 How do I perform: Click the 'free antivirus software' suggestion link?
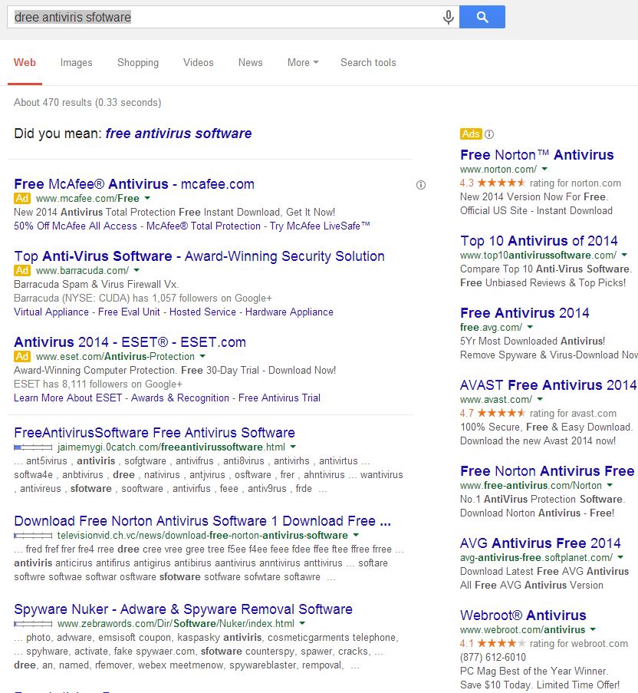coord(179,133)
